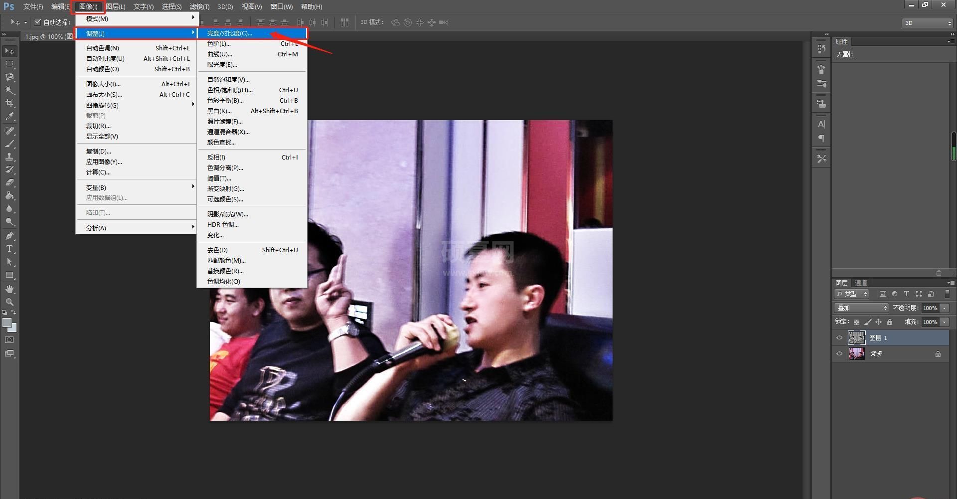Select the Healing Brush tool
957x499 pixels.
point(9,131)
